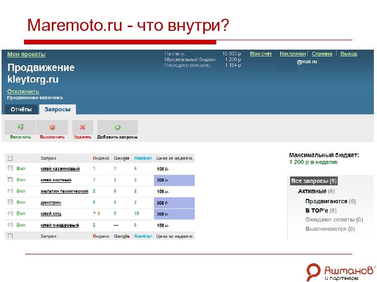The width and height of the screenshot is (377, 282).
Task: Open the Мой счёт link
Action: 261,54
